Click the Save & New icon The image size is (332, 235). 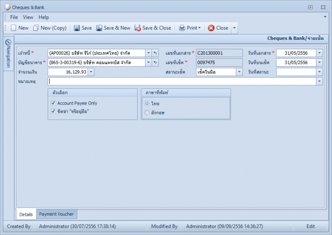[x=99, y=28]
